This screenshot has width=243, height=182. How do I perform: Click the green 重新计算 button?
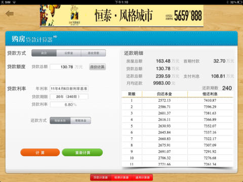pos(83,153)
